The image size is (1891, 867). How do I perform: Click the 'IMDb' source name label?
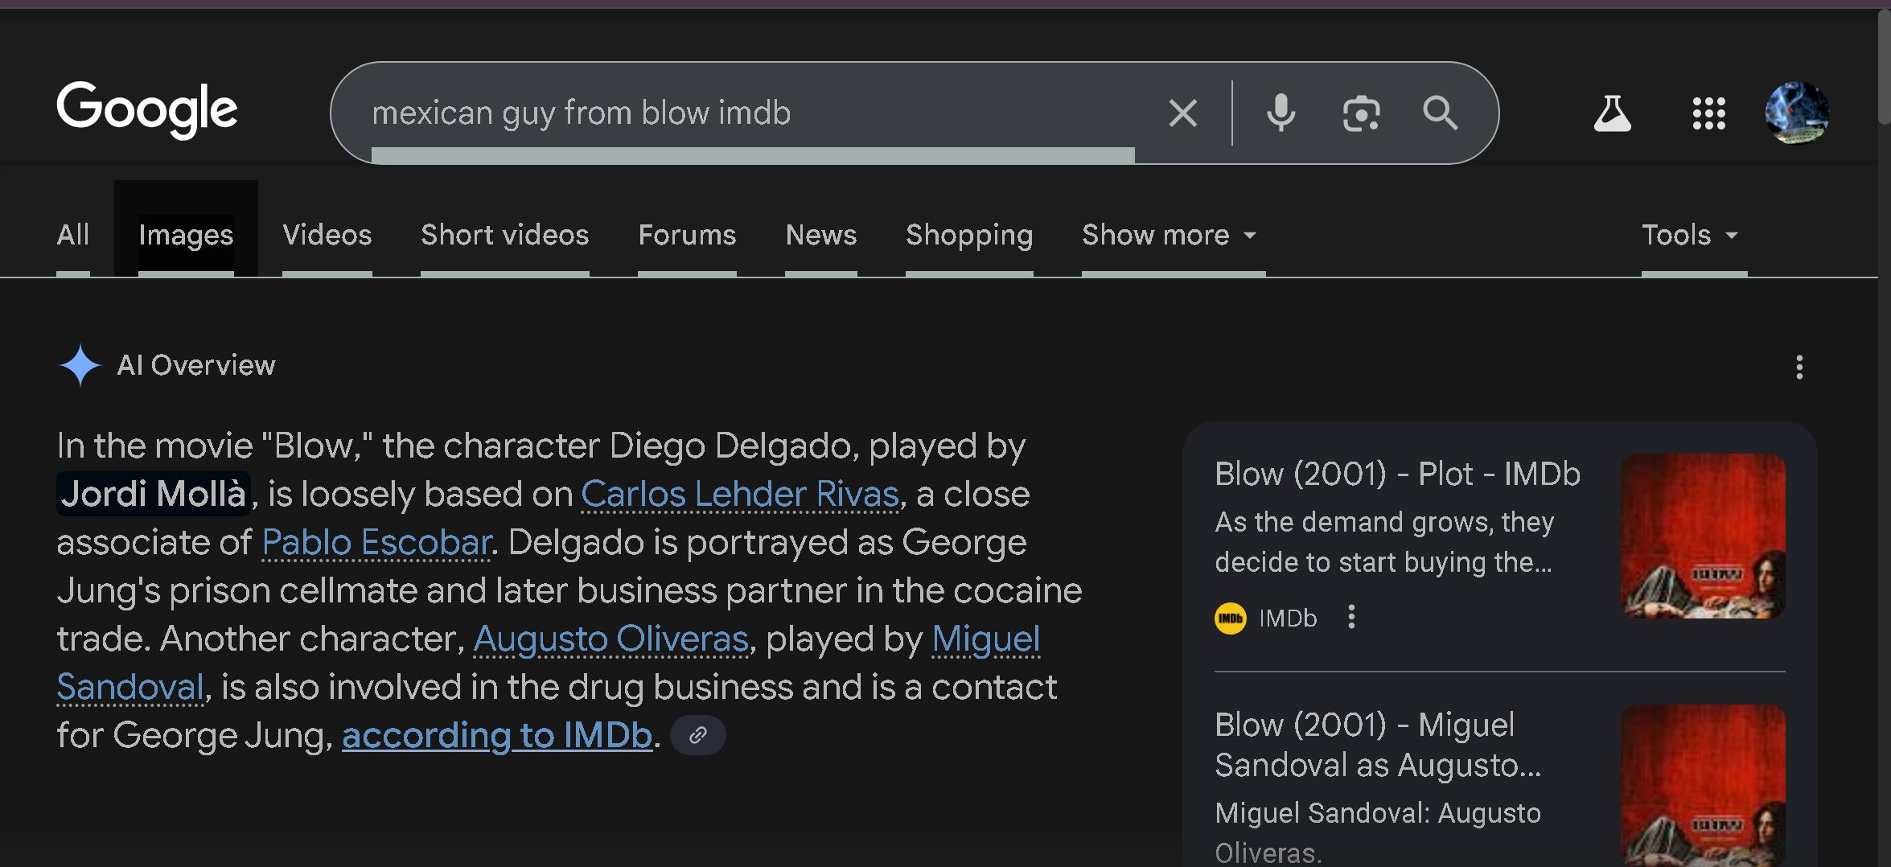[x=1288, y=618]
